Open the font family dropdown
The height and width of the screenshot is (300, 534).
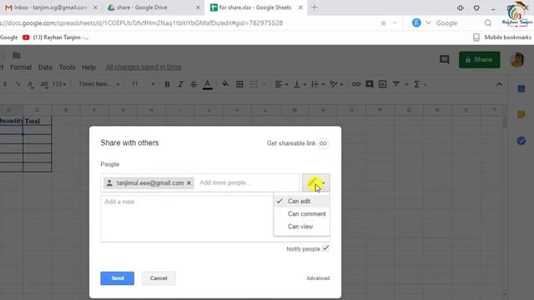pyautogui.click(x=99, y=84)
